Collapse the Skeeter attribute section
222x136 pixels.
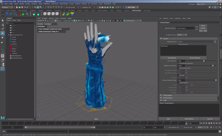161,38
